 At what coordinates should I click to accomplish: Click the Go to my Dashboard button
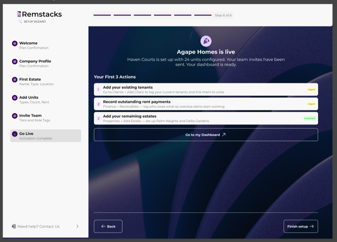(206, 135)
